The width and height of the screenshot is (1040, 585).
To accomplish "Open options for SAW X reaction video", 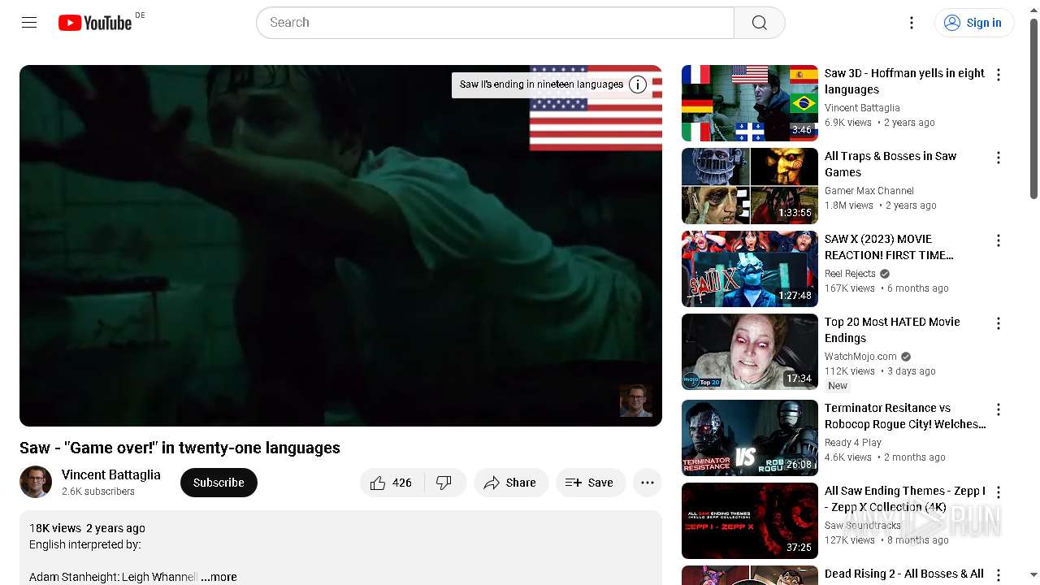I will point(999,240).
